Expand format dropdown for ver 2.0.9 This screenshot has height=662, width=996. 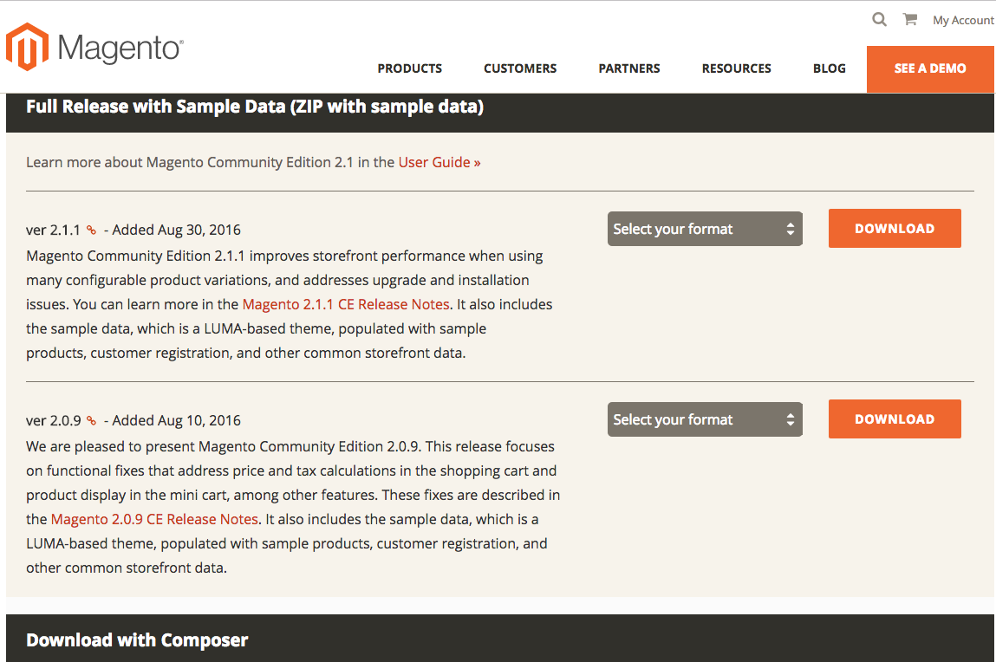tap(705, 419)
